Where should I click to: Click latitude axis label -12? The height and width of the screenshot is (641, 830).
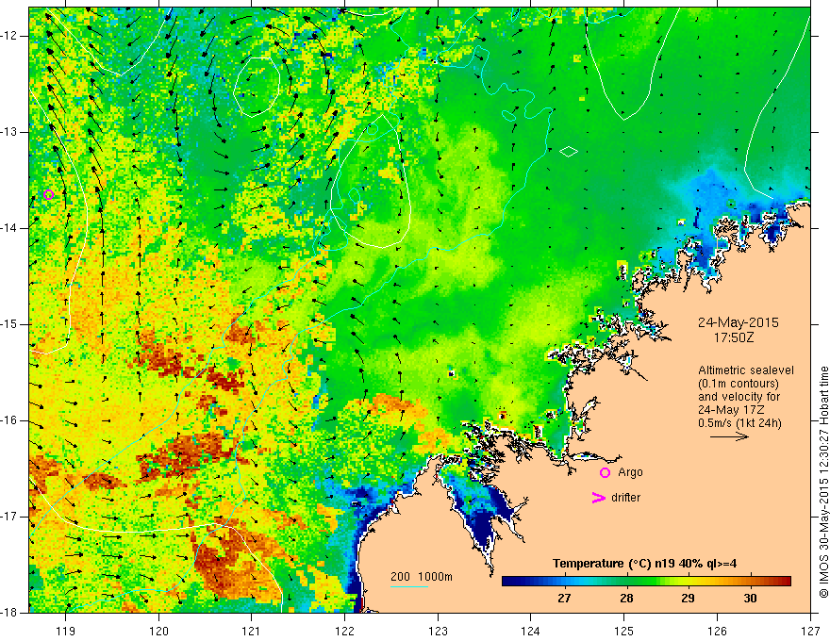(x=10, y=36)
